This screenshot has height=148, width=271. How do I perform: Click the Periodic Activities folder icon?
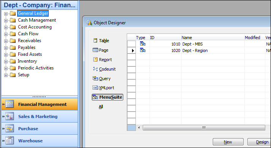click(x=13, y=68)
